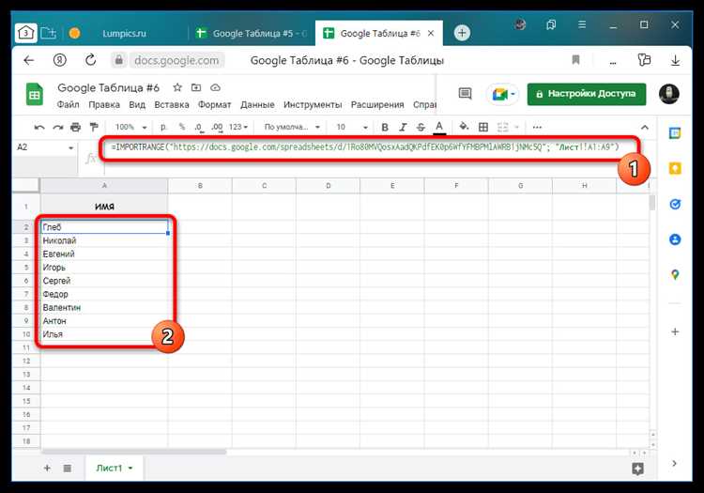Click into the IMPORTRANGE formula bar
This screenshot has height=493, width=704.
365,146
